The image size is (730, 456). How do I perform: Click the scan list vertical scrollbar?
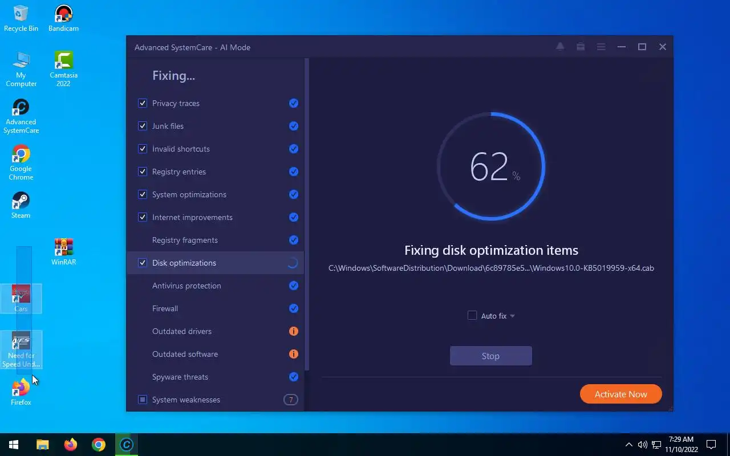coord(307,214)
